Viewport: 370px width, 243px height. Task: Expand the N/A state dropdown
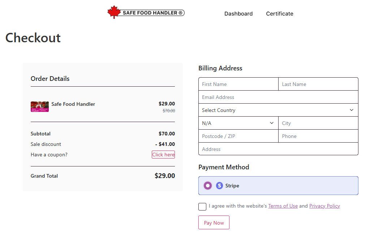pyautogui.click(x=238, y=123)
